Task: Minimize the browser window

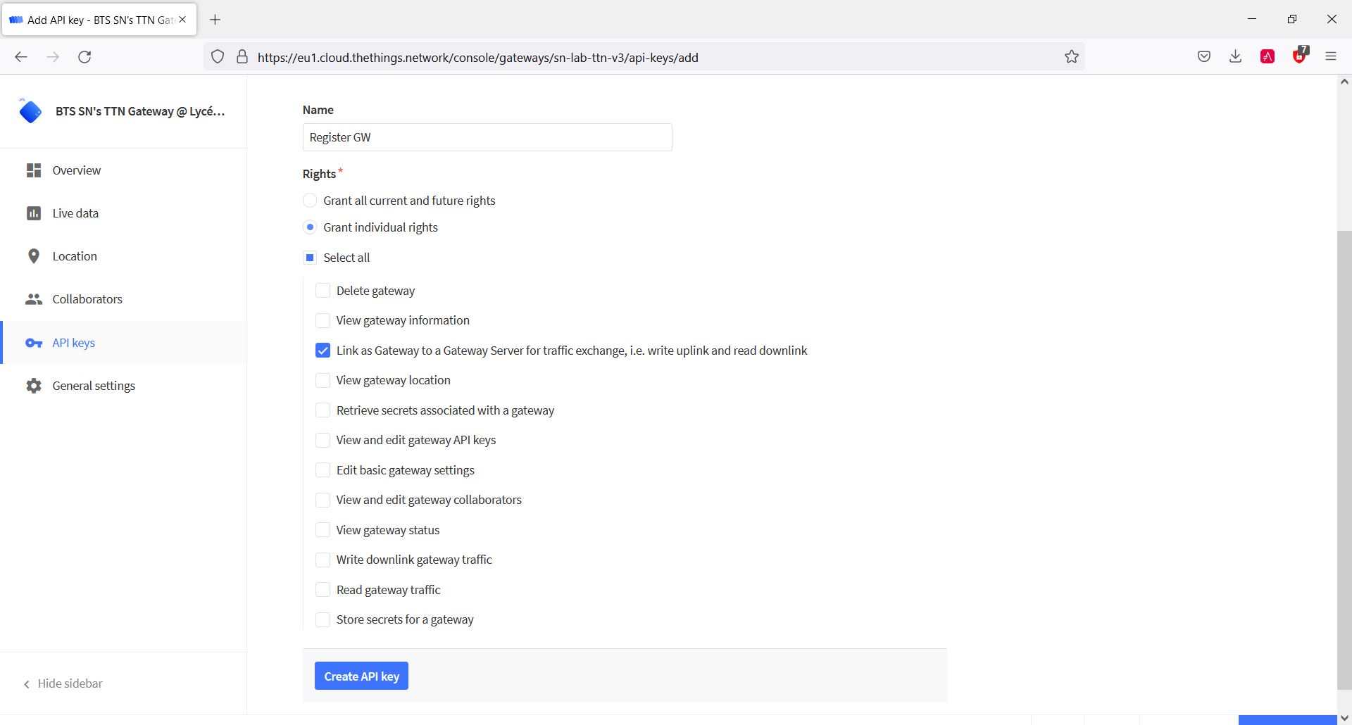Action: [x=1252, y=19]
